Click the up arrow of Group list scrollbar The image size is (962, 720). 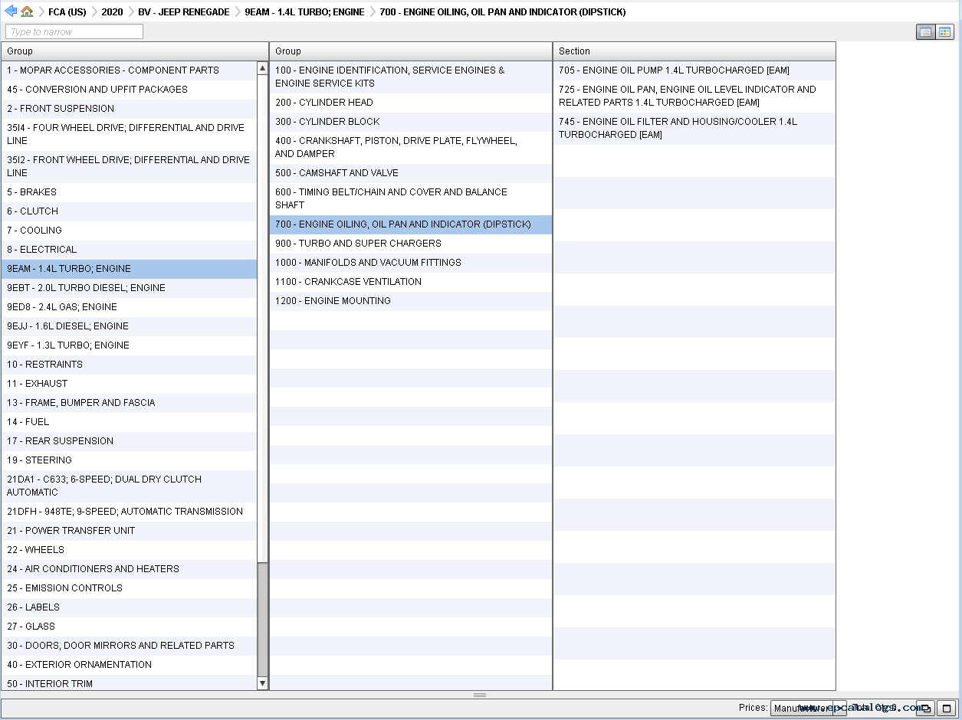[x=262, y=69]
